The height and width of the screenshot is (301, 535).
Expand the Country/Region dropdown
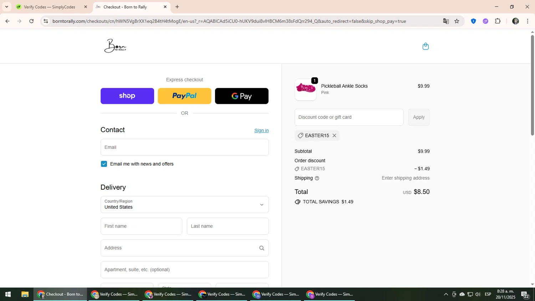(184, 204)
